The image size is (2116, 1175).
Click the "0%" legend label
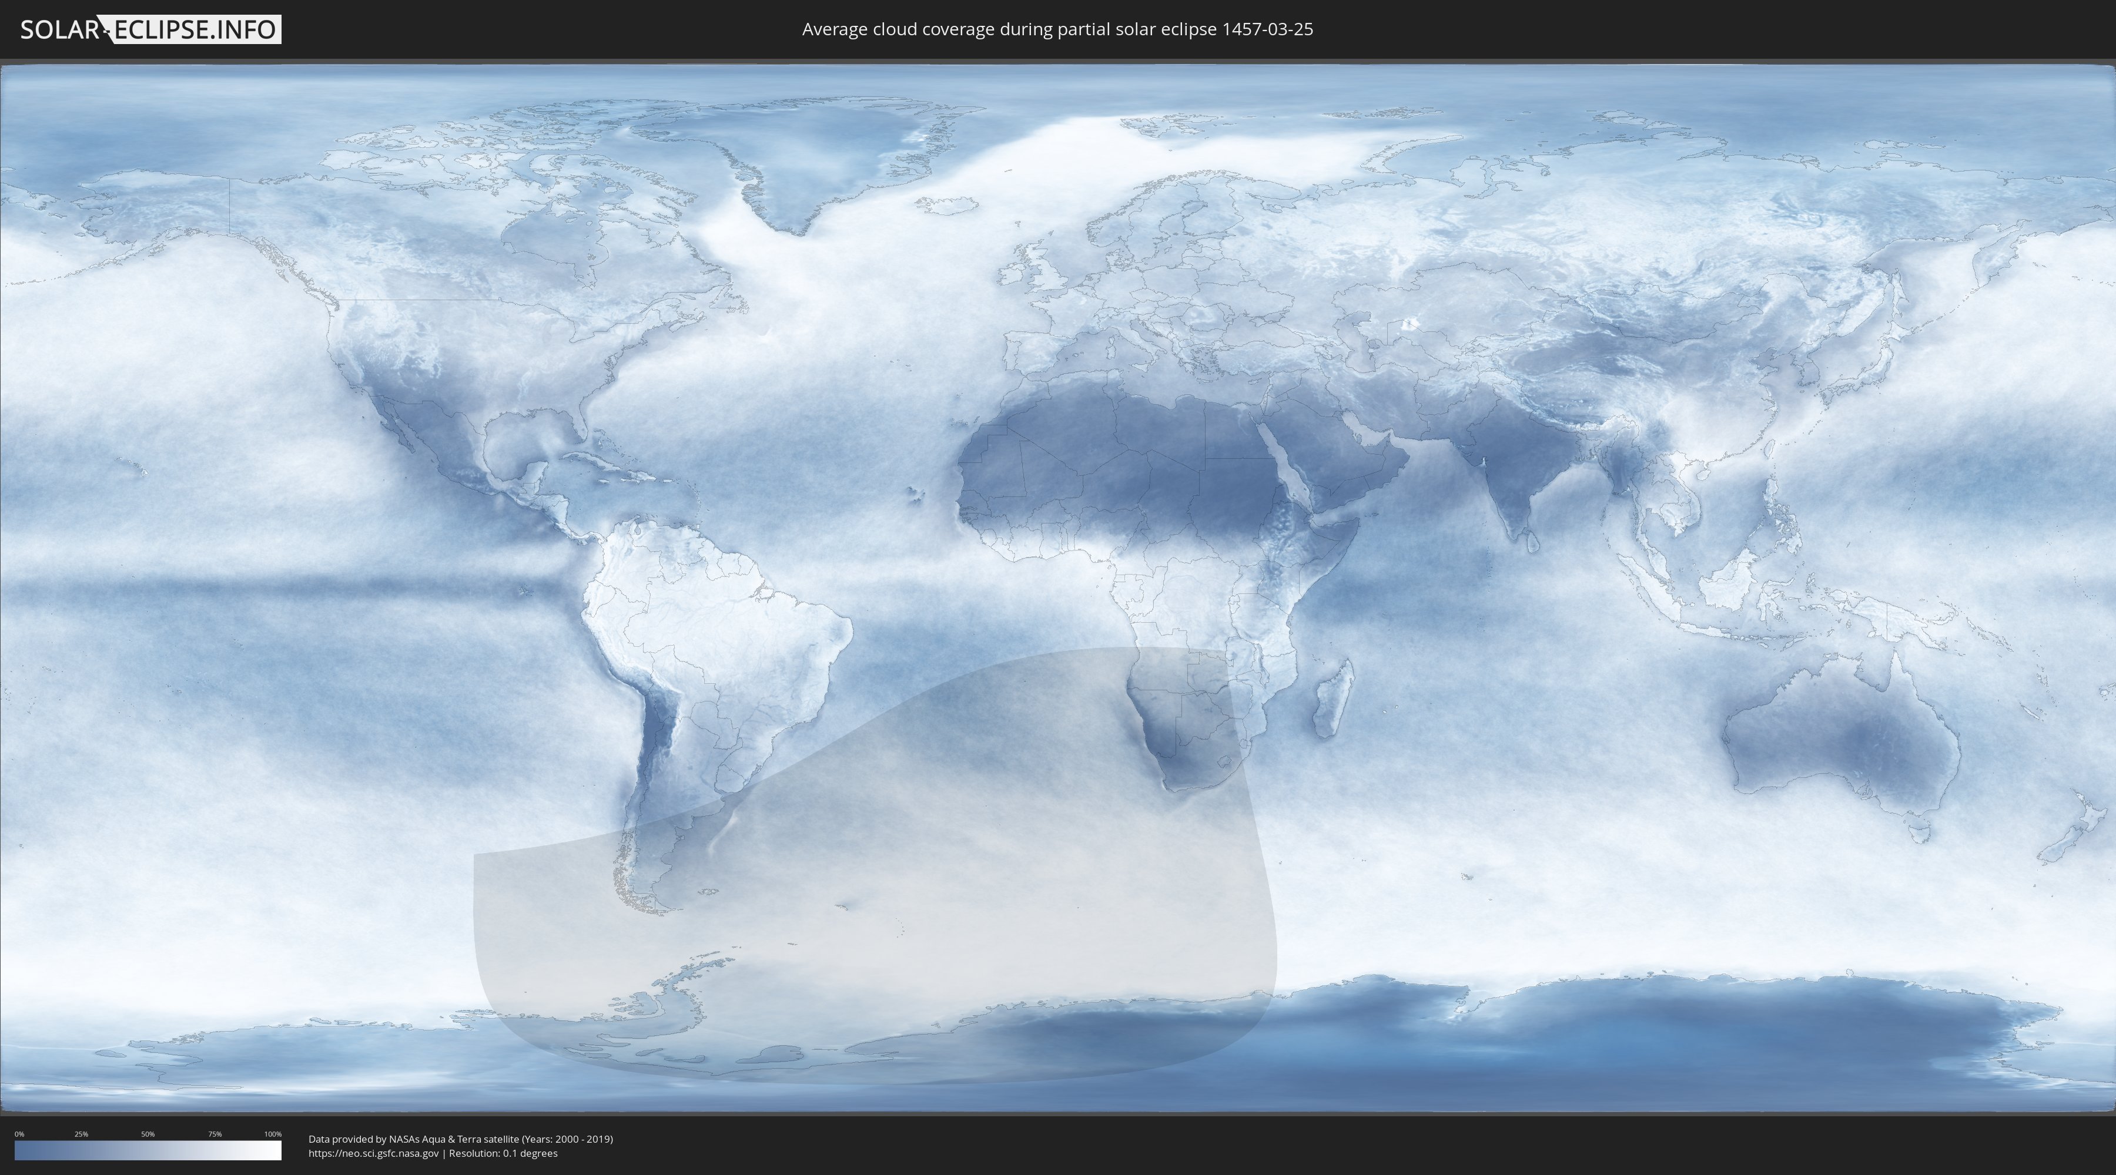point(19,1134)
